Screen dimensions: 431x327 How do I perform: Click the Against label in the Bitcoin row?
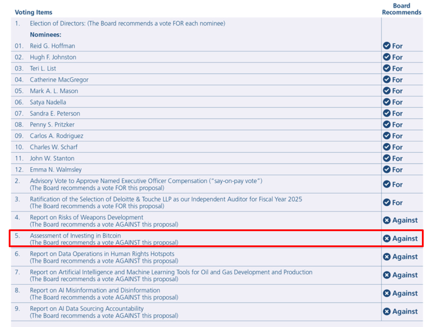click(x=405, y=238)
